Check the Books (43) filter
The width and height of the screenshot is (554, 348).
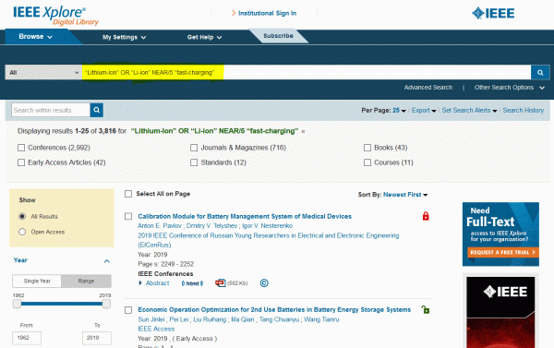[367, 148]
